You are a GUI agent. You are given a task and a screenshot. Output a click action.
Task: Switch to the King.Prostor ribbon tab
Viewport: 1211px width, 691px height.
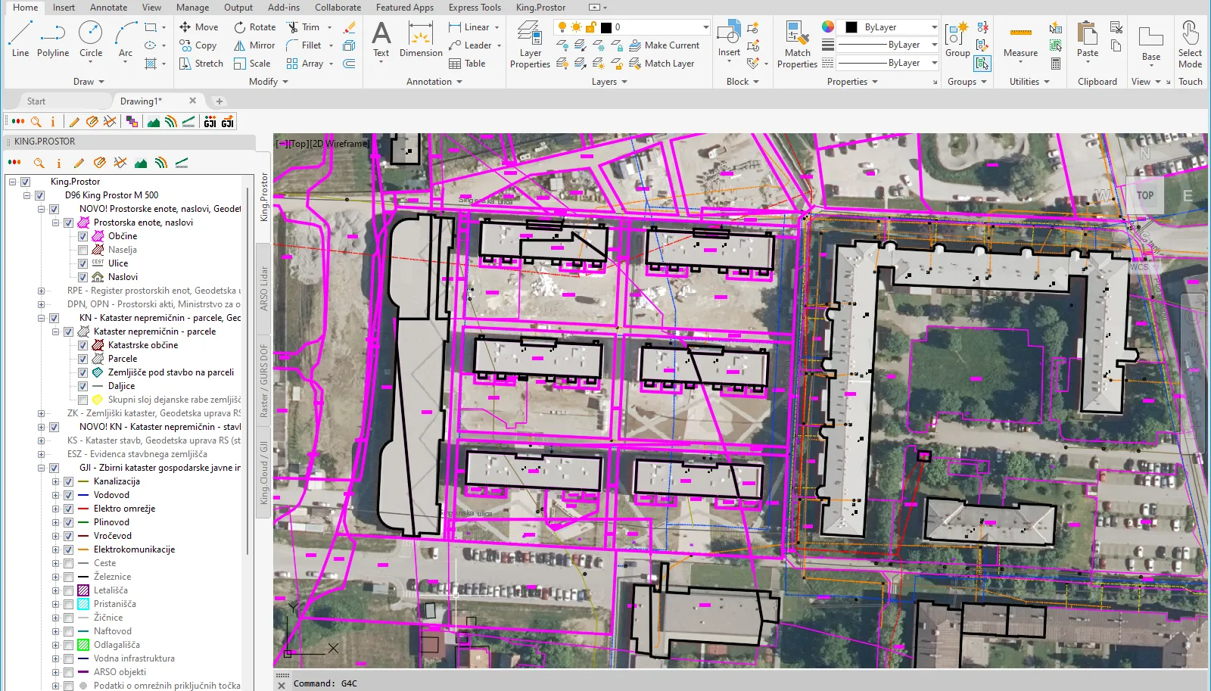[540, 8]
